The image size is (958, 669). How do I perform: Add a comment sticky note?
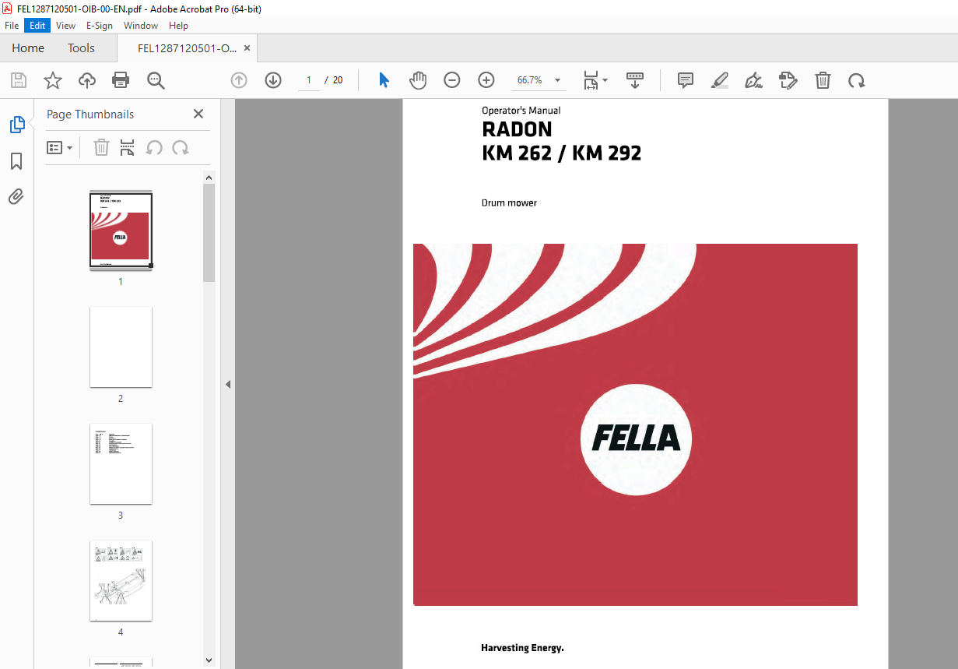686,80
